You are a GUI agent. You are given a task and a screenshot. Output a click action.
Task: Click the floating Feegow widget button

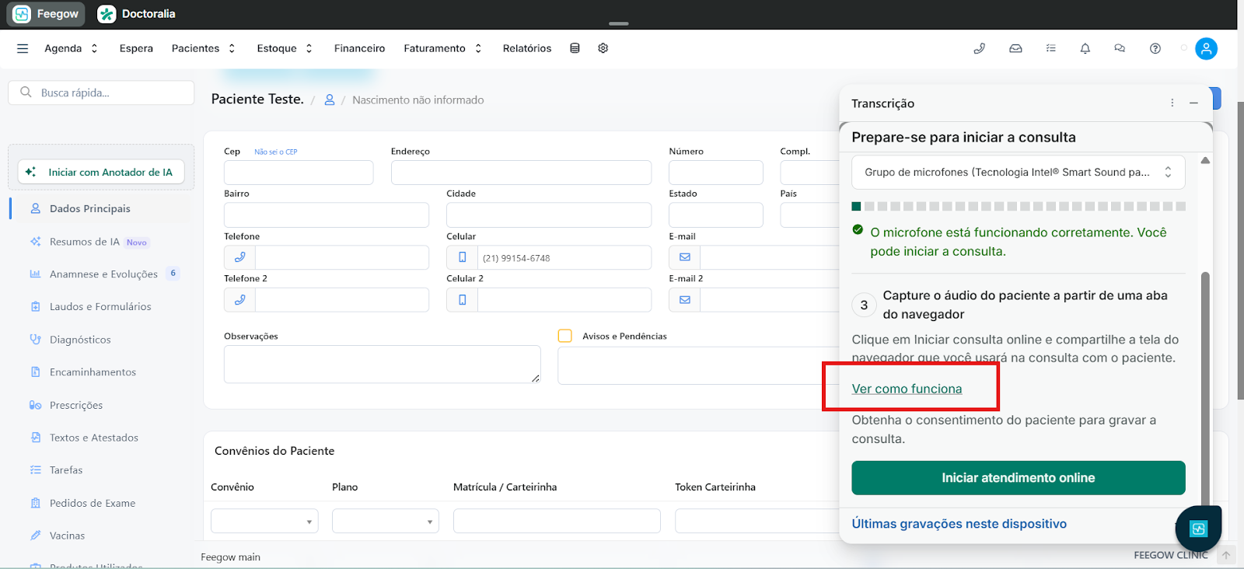[x=1198, y=529]
